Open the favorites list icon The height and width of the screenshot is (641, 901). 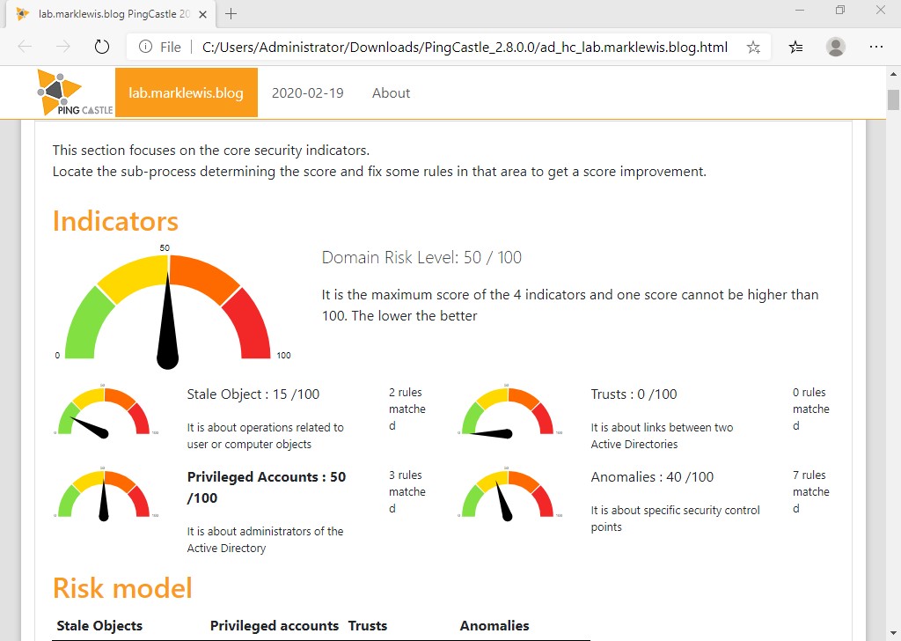[x=795, y=48]
